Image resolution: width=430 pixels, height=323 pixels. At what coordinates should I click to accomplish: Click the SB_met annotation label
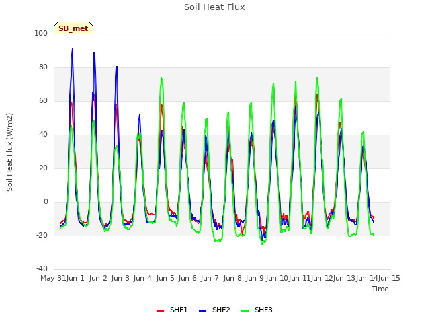[73, 28]
